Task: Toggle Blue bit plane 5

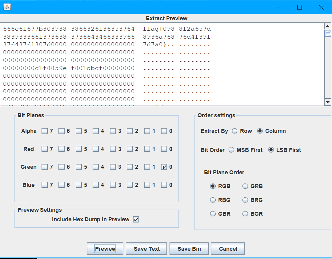Action: 79,185
